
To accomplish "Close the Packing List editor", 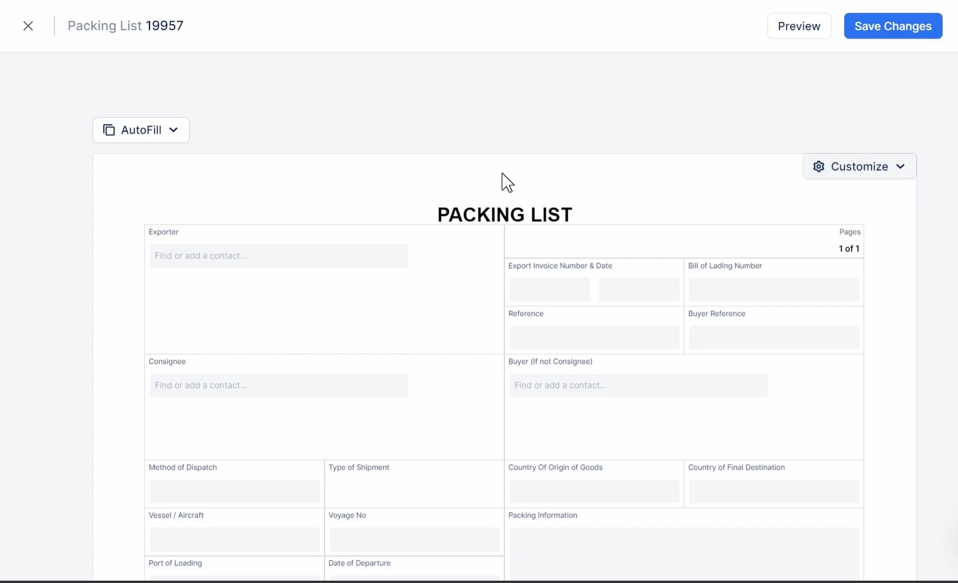I will pos(28,26).
